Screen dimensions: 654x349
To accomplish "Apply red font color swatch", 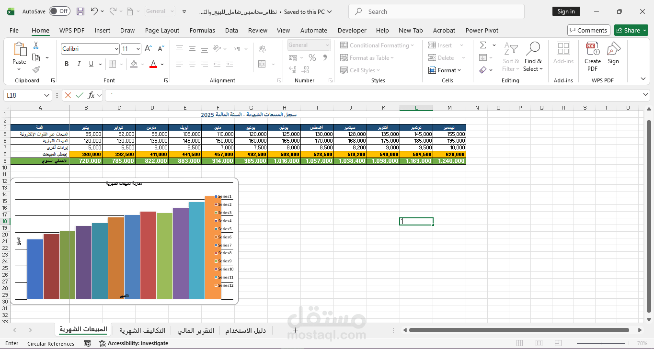I will (x=153, y=64).
